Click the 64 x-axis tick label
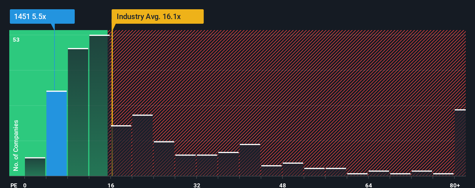Image resolution: width=475 pixels, height=188 pixels. point(368,185)
